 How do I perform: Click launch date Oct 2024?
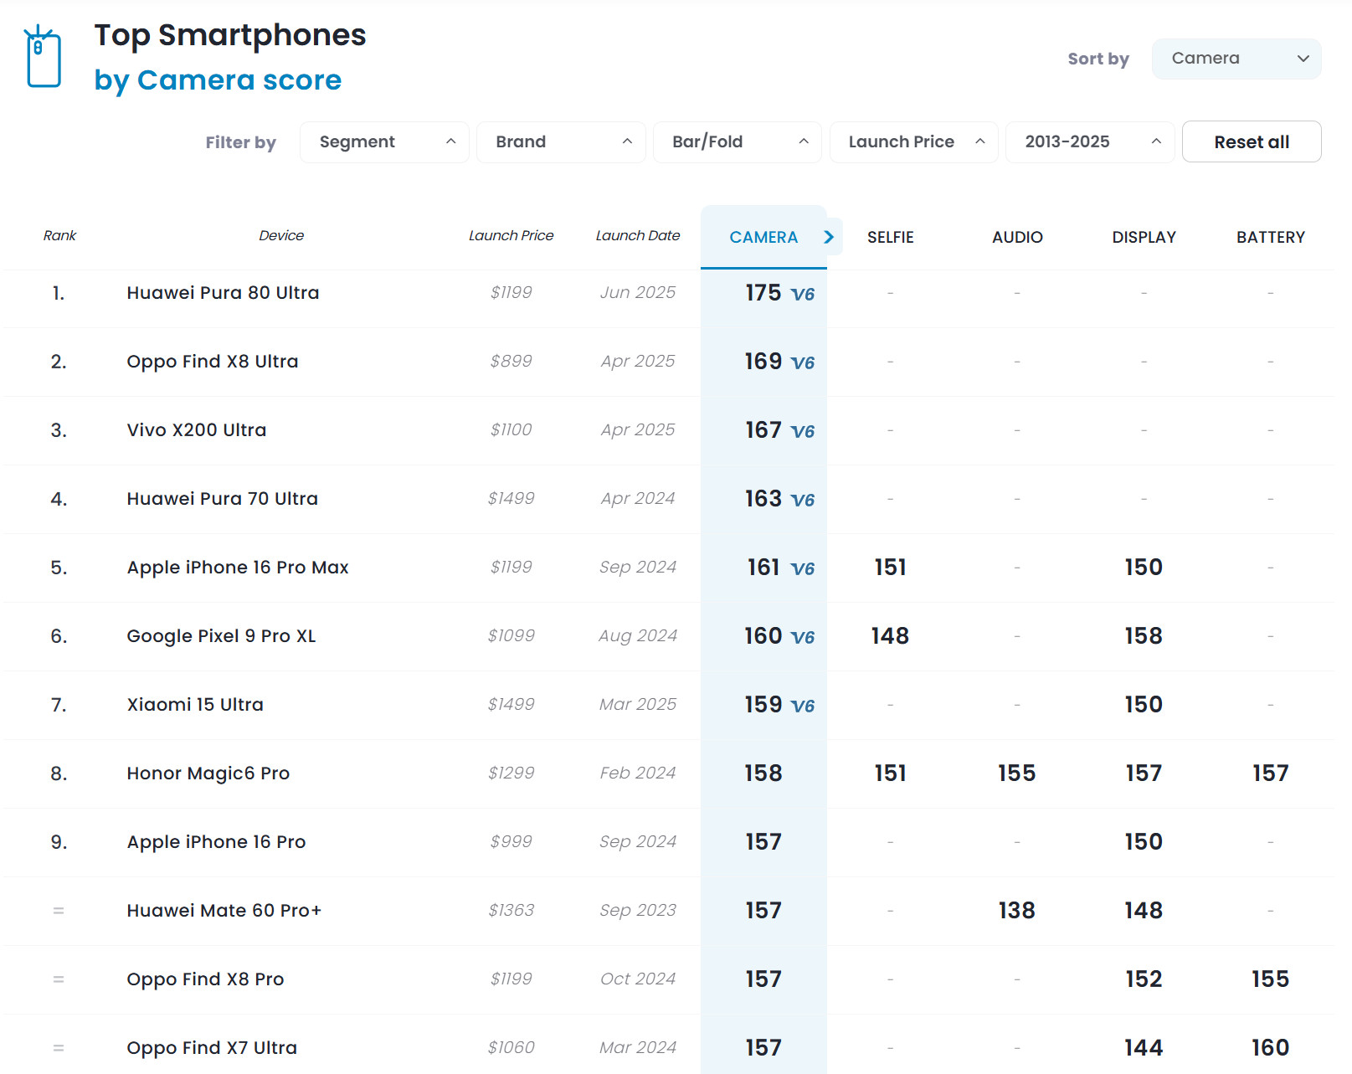click(638, 979)
